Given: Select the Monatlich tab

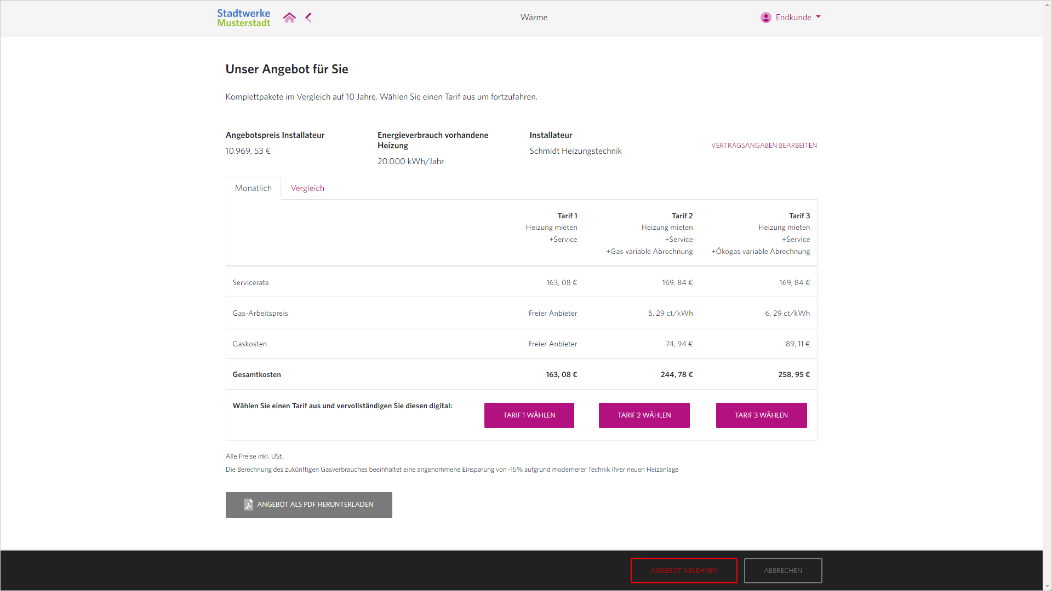Looking at the screenshot, I should click(x=253, y=188).
